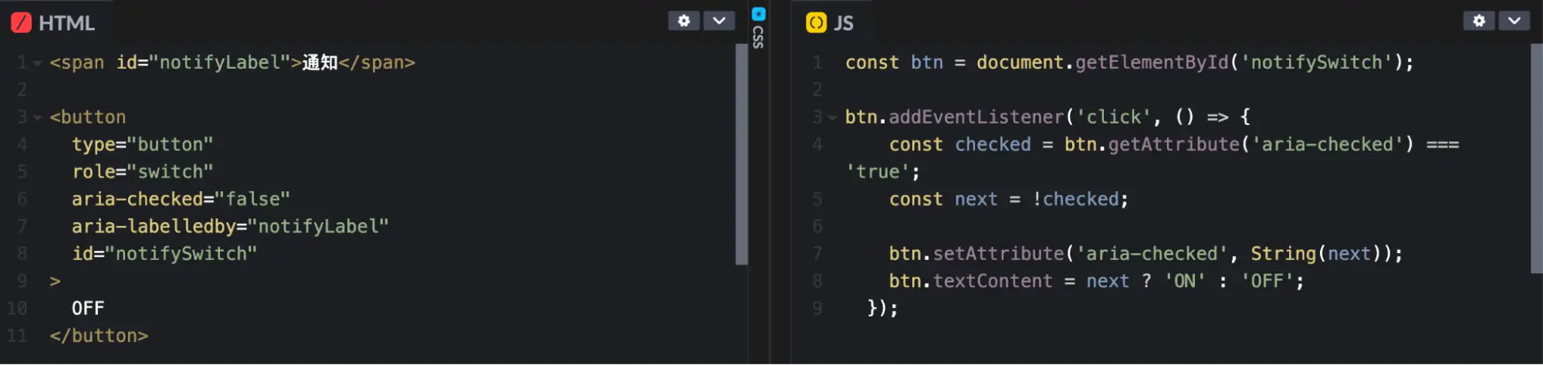1543x365 pixels.
Task: Click the OFF text inside button
Action: point(88,309)
